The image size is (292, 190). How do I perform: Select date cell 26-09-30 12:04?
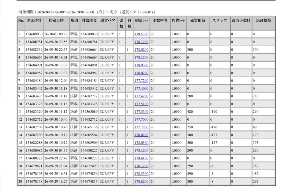pos(56,81)
